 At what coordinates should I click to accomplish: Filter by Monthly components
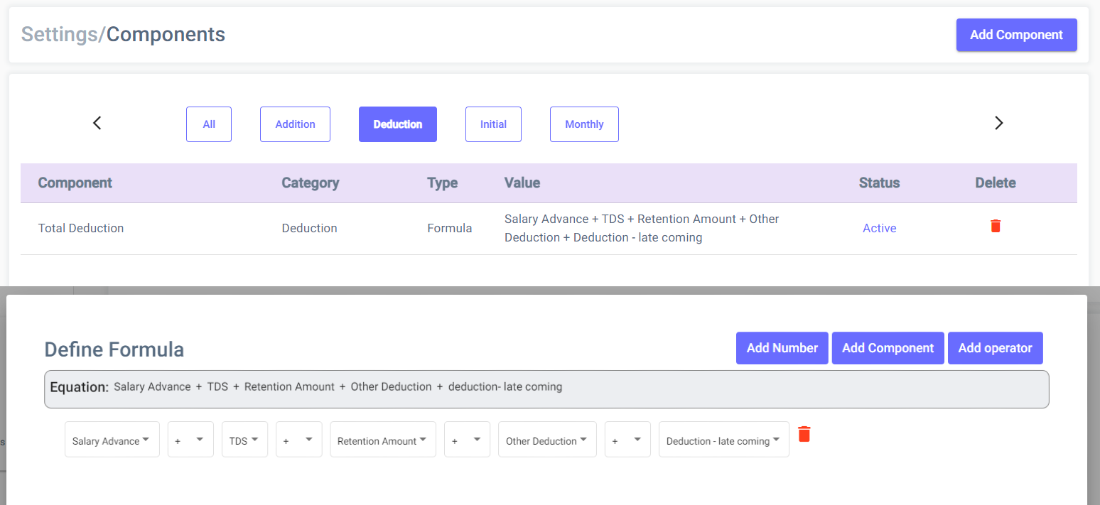click(x=584, y=124)
